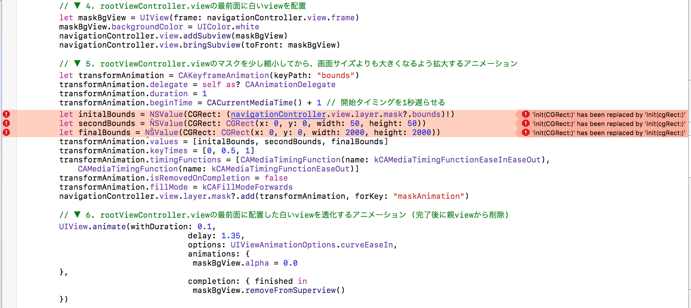
Task: Click kCAFillModeForwards constant
Action: pos(247,187)
